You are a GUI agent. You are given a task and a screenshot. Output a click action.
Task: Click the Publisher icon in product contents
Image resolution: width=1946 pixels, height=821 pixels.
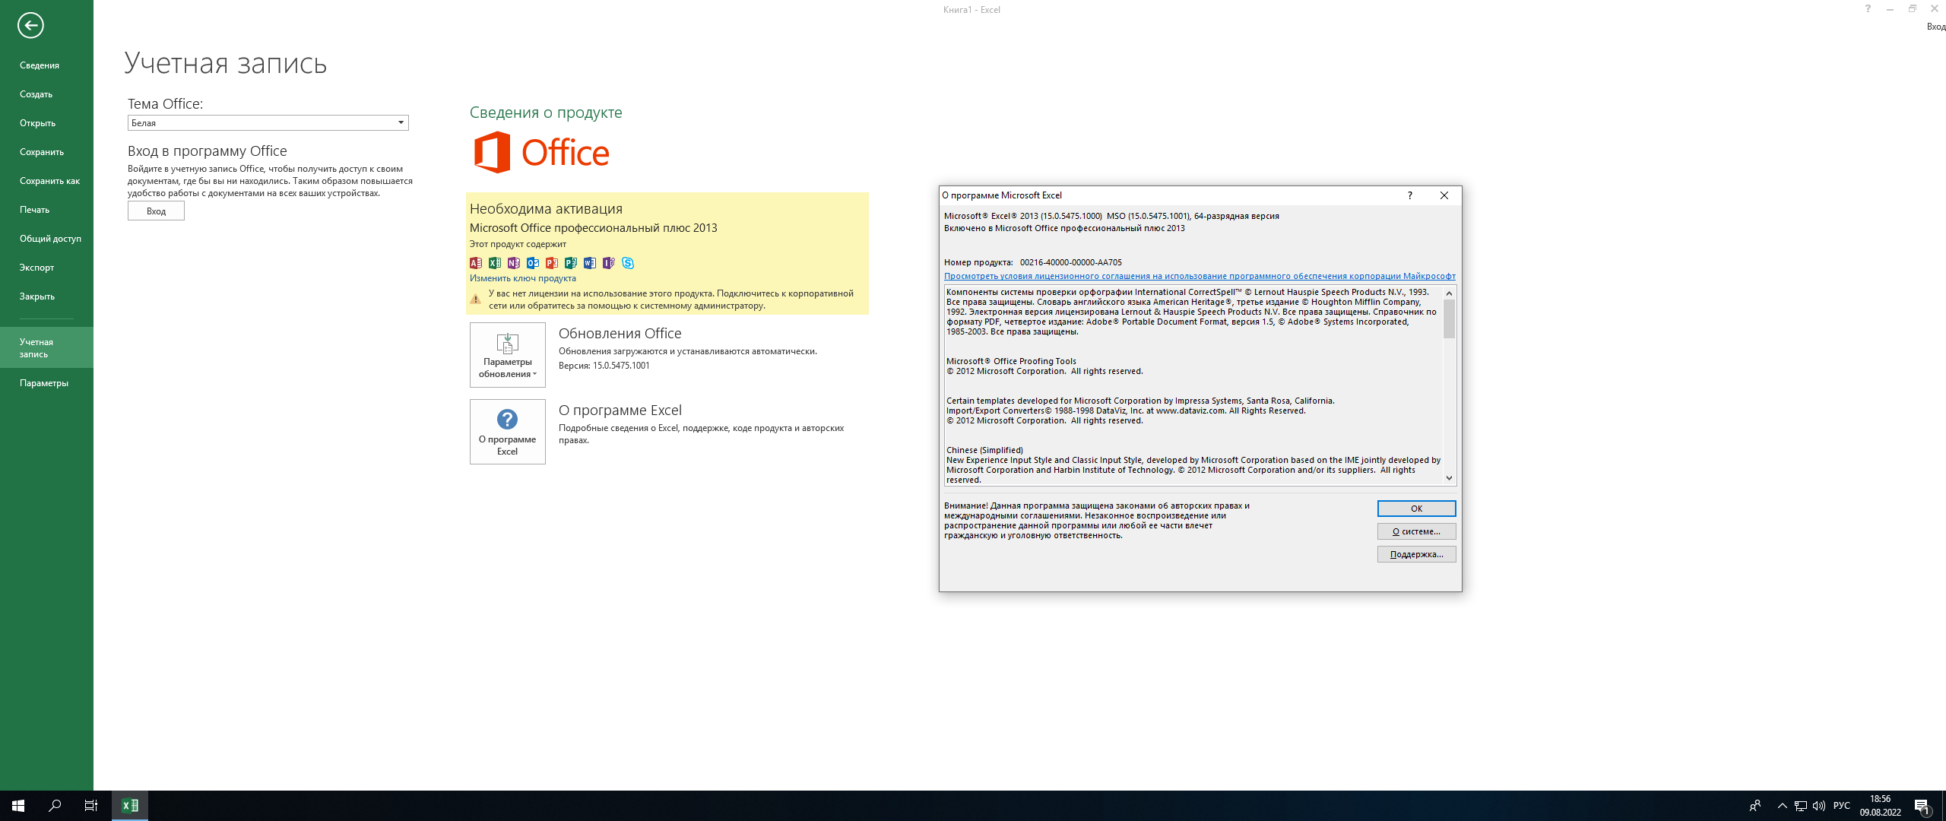click(571, 263)
